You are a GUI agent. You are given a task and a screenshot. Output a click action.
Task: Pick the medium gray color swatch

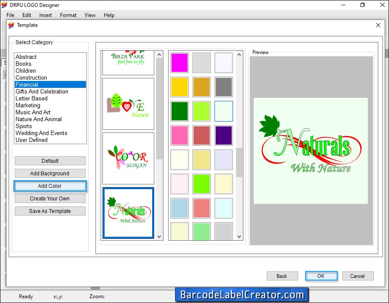point(223,87)
